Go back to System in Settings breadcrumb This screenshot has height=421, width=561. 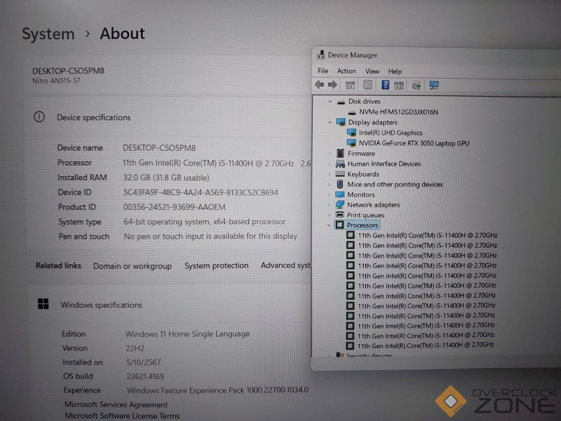(x=48, y=34)
